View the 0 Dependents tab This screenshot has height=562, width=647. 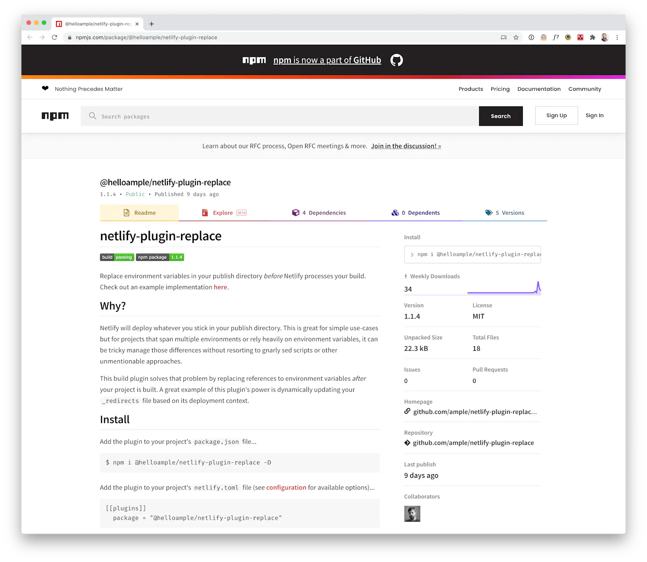416,213
